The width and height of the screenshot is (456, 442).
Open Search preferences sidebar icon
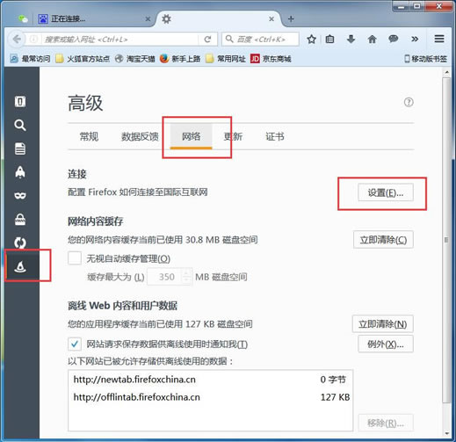[20, 125]
